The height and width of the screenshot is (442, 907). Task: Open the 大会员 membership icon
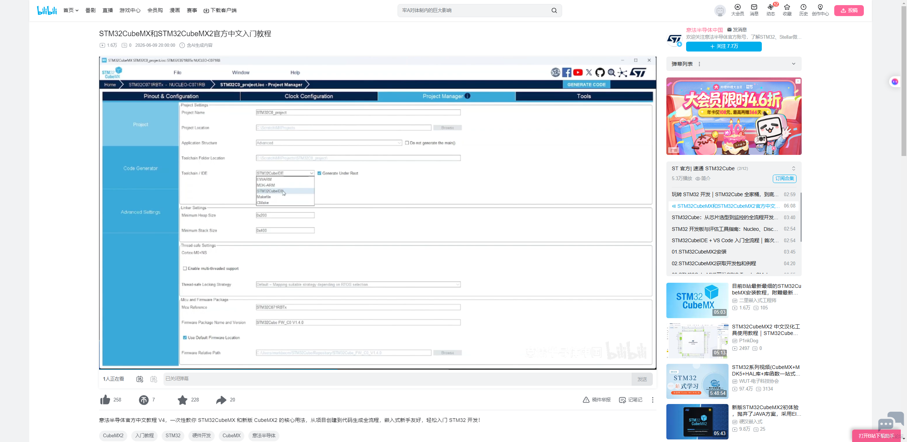[x=737, y=10]
